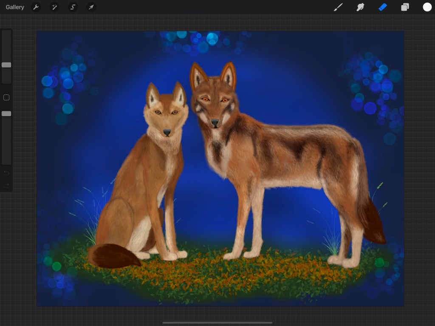Tap the sitting wolf's nose on canvas

pos(167,132)
